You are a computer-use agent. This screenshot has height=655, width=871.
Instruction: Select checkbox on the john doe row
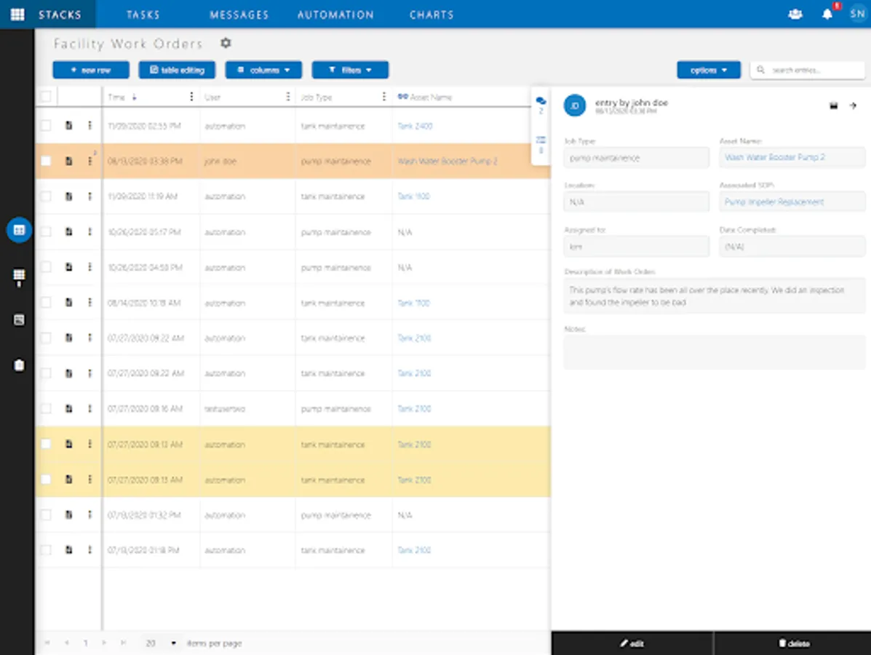click(x=46, y=162)
